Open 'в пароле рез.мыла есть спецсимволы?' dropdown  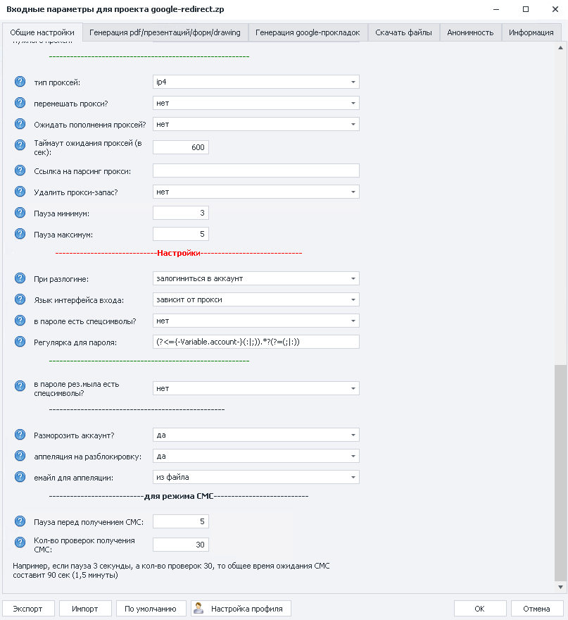256,388
